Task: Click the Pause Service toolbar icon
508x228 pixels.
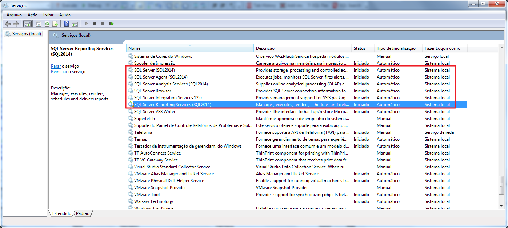Action: tap(103, 24)
